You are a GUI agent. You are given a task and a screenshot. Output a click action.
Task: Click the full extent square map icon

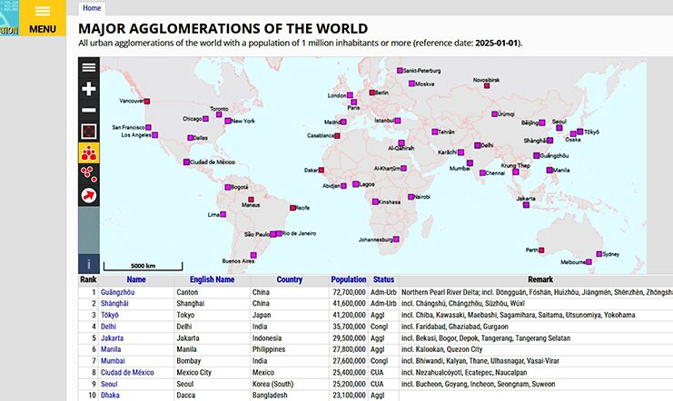tap(89, 132)
